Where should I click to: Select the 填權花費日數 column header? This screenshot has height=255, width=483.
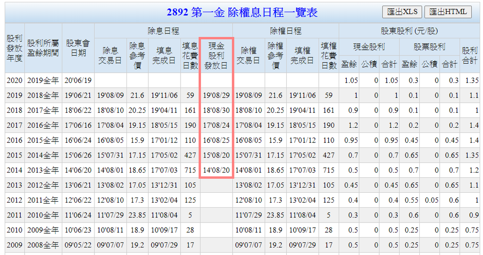pos(329,56)
